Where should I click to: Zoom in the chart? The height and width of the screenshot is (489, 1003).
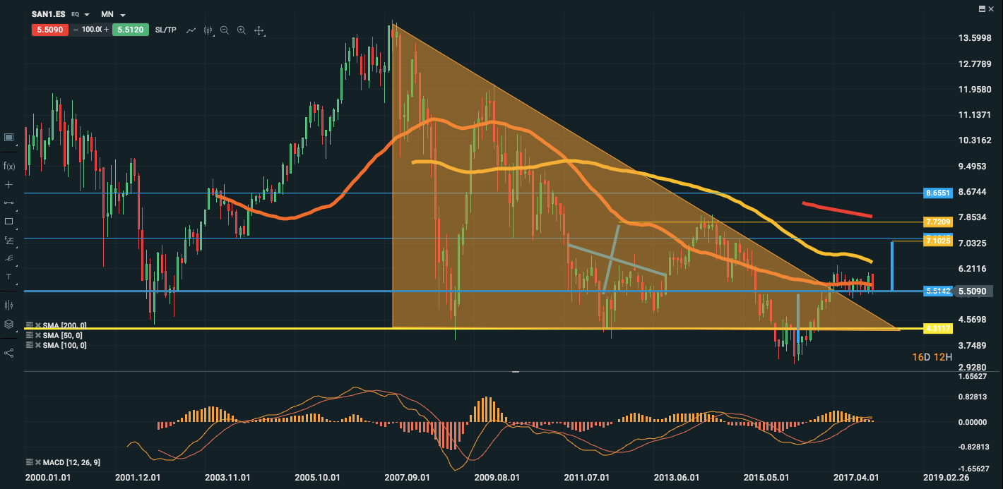pyautogui.click(x=242, y=30)
